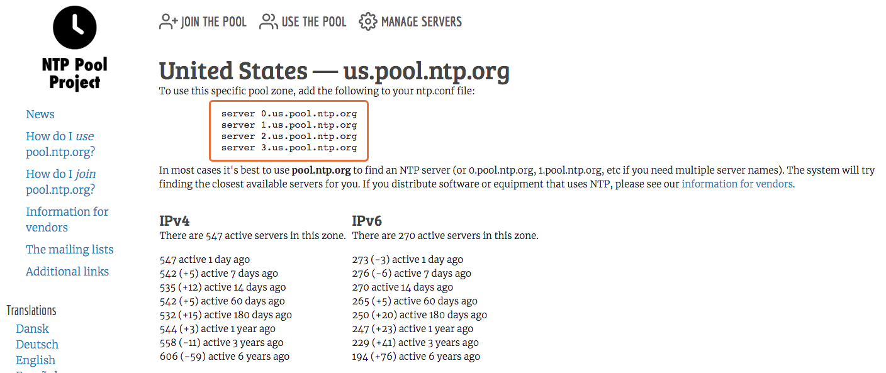Screen dimensions: 886x373
Task: Click the United States us.pool.ntp.org heading
Action: pyautogui.click(x=334, y=72)
